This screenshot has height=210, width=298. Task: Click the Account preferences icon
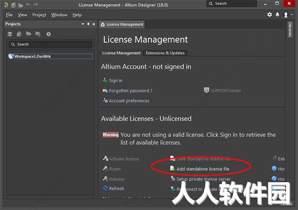pyautogui.click(x=105, y=100)
